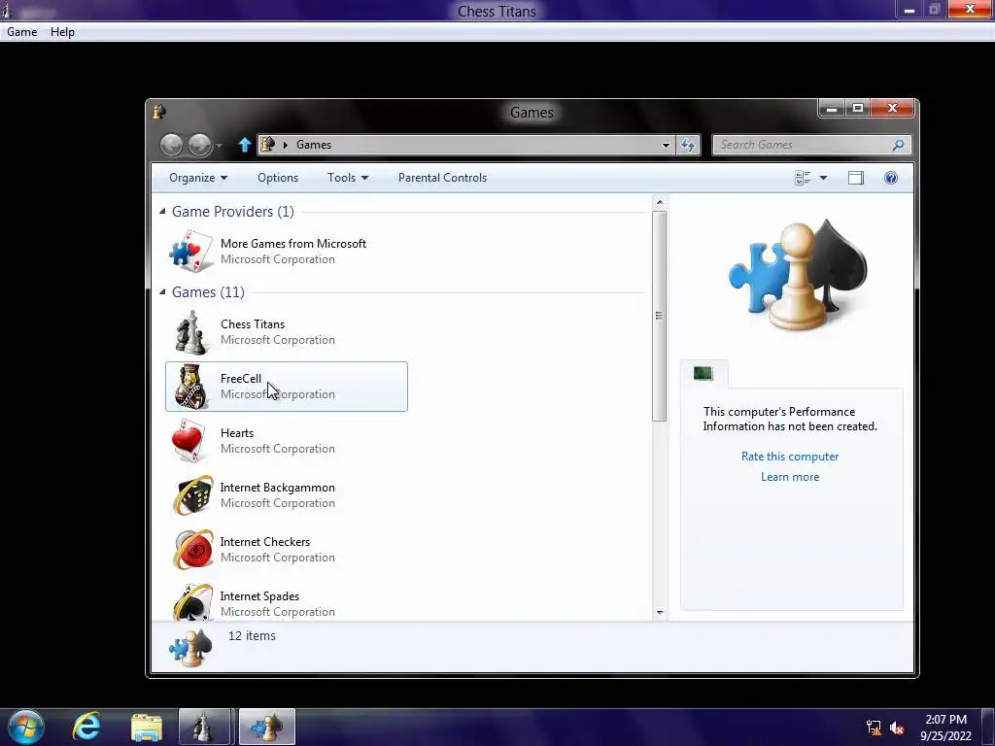Screen dimensions: 995x746
Task: Click the Learn more link
Action: [790, 477]
